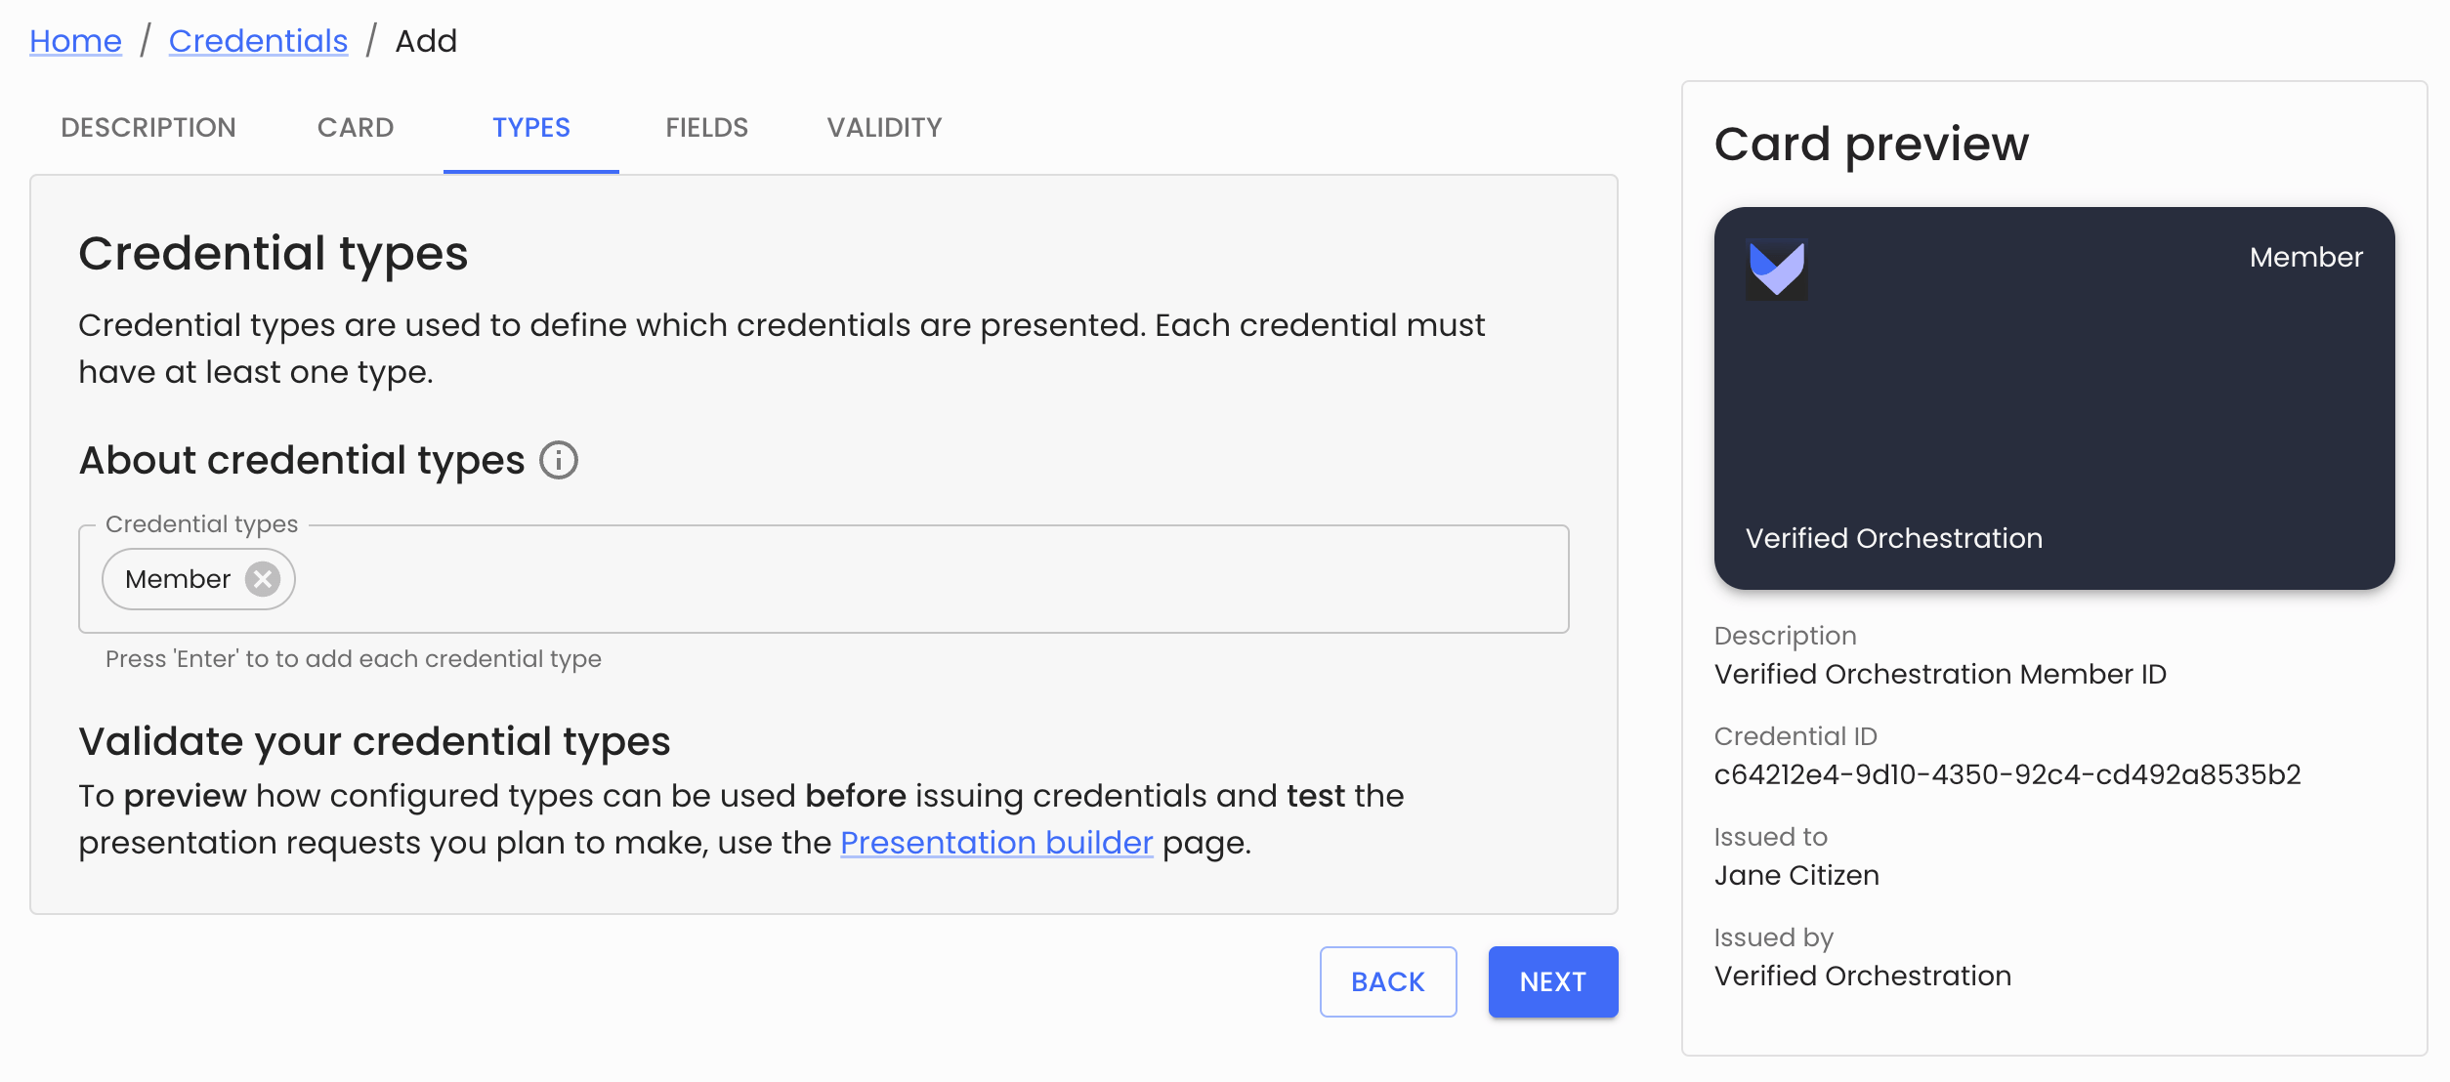Navigate to Home via breadcrumb
This screenshot has width=2450, height=1082.
coord(75,40)
